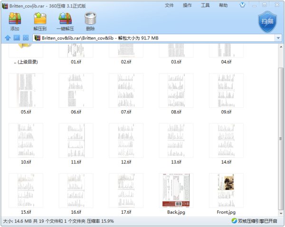Open the 工具 (Tools) menu
The height and width of the screenshot is (227, 285).
(x=205, y=6)
